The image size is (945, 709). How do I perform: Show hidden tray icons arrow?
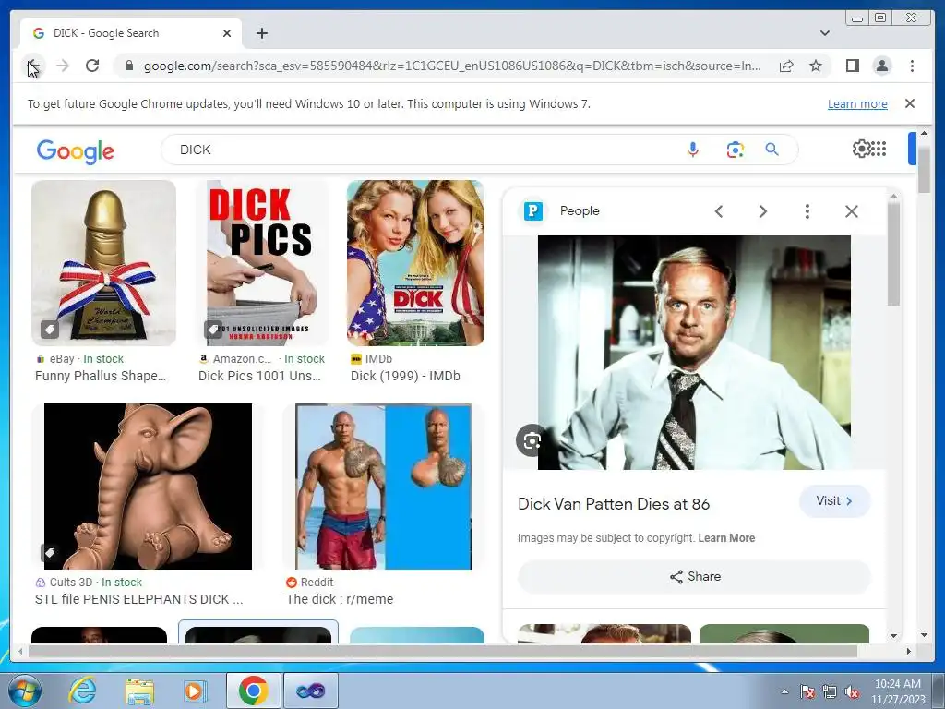point(784,691)
